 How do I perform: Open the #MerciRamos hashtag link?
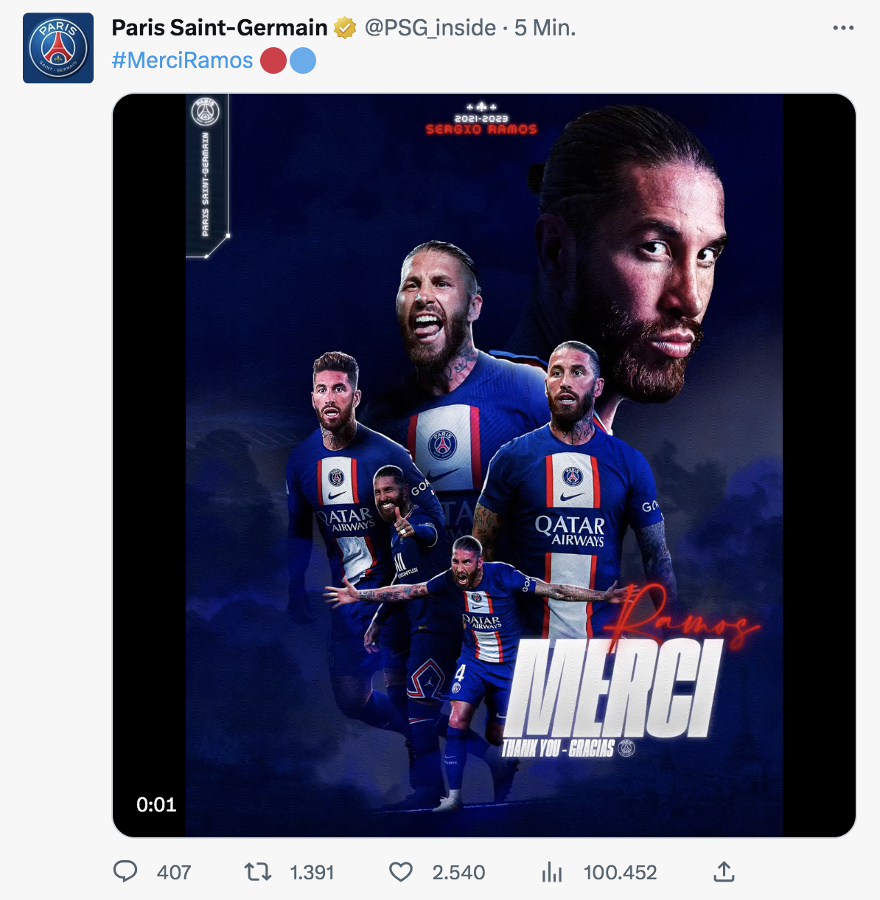pos(182,60)
